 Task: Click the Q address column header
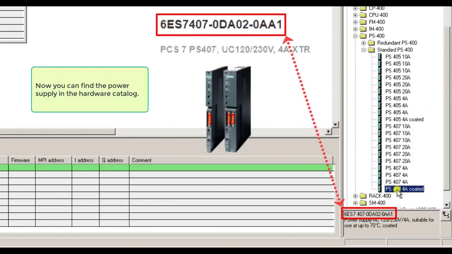coord(114,160)
